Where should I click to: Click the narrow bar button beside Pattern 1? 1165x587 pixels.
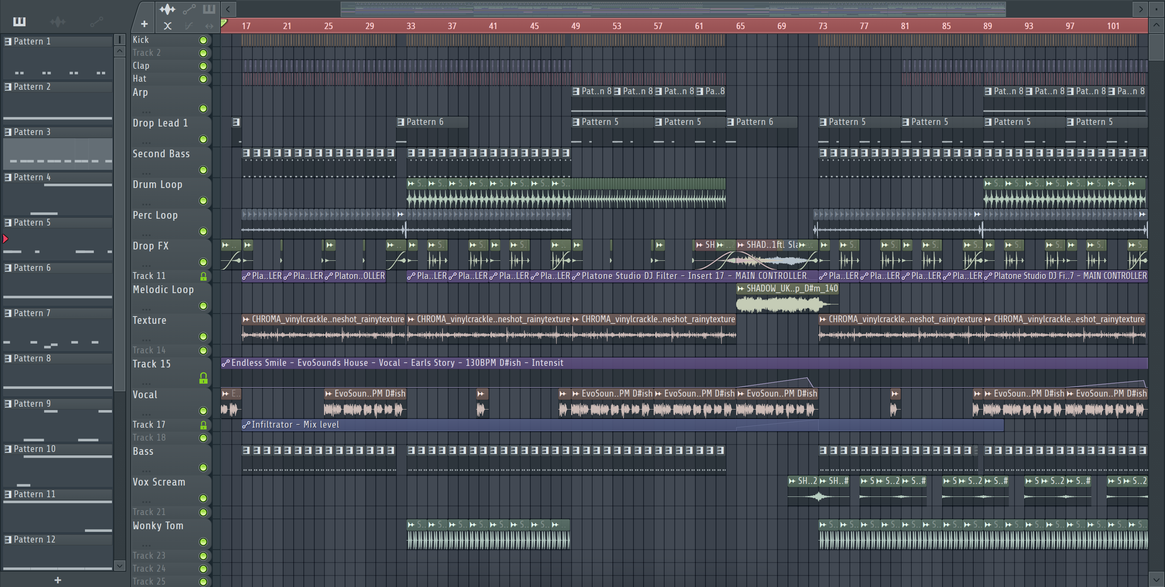(119, 39)
